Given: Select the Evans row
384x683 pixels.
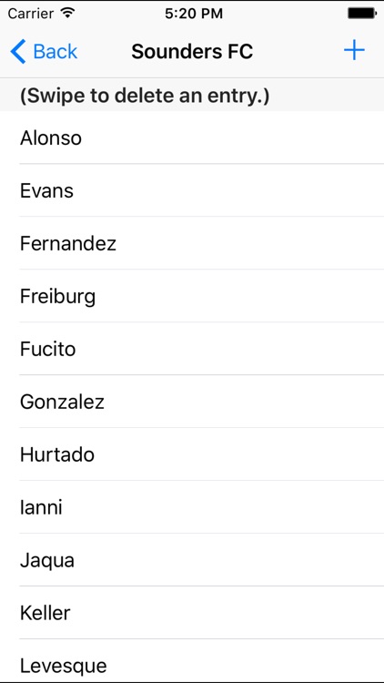Looking at the screenshot, I should pyautogui.click(x=192, y=190).
